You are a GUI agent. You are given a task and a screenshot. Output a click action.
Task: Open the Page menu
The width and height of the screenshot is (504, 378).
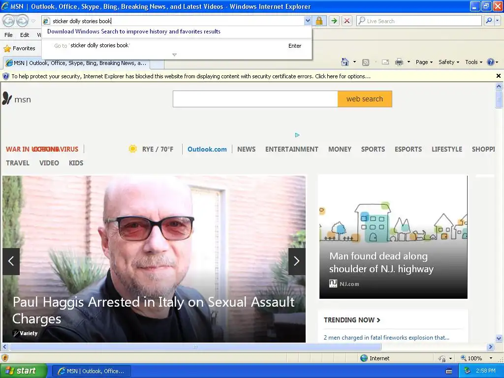click(424, 62)
